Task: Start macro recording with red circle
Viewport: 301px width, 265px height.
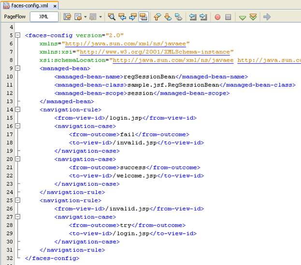Action: [217, 17]
